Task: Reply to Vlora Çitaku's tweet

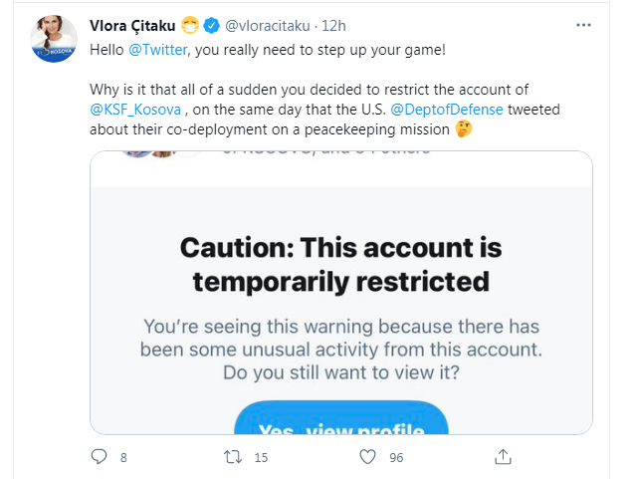Action: pyautogui.click(x=99, y=457)
